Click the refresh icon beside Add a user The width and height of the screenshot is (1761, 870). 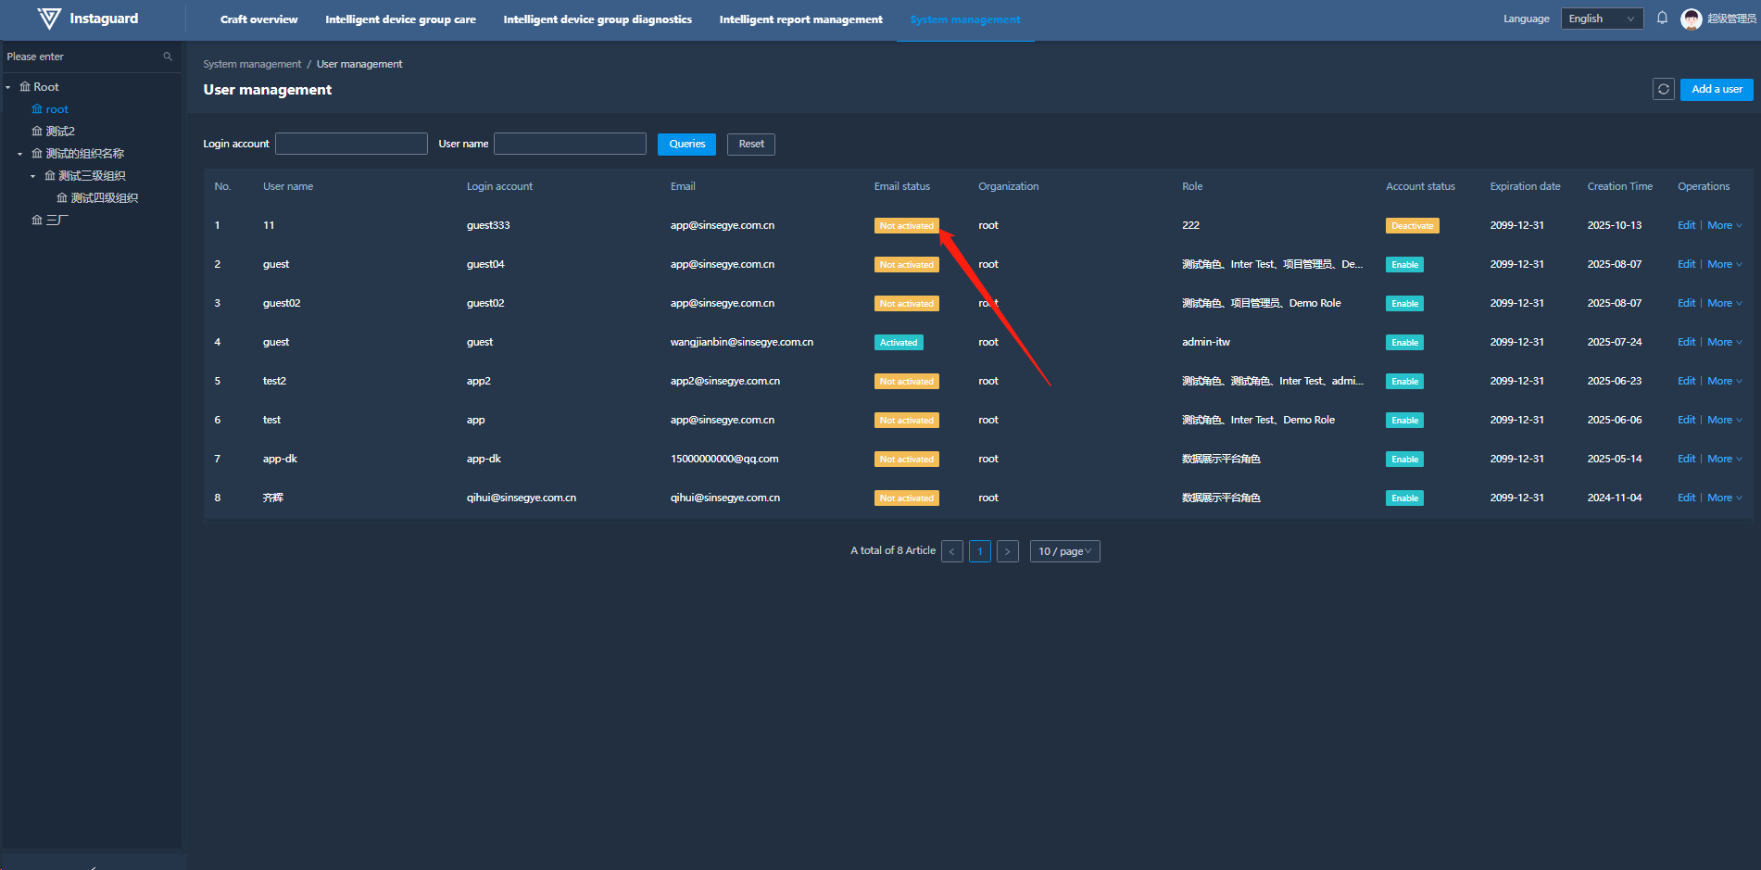pos(1663,89)
